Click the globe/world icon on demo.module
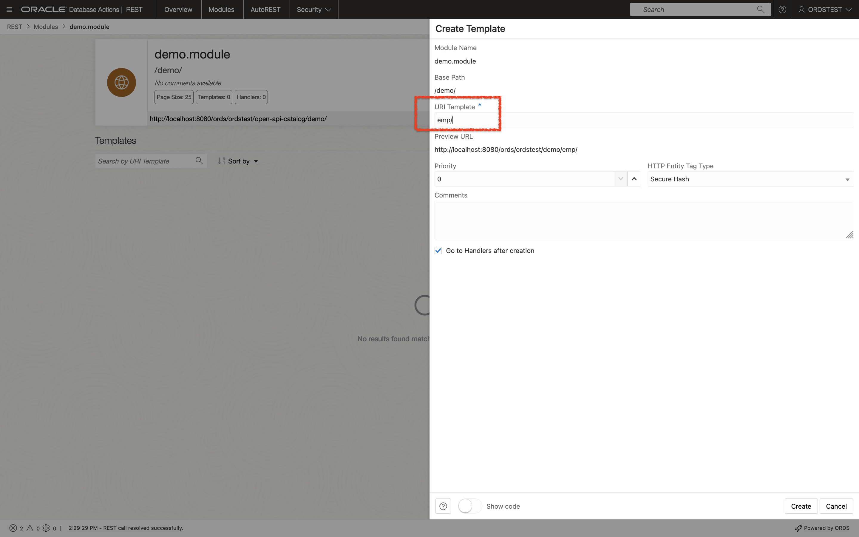The width and height of the screenshot is (859, 537). (x=121, y=82)
